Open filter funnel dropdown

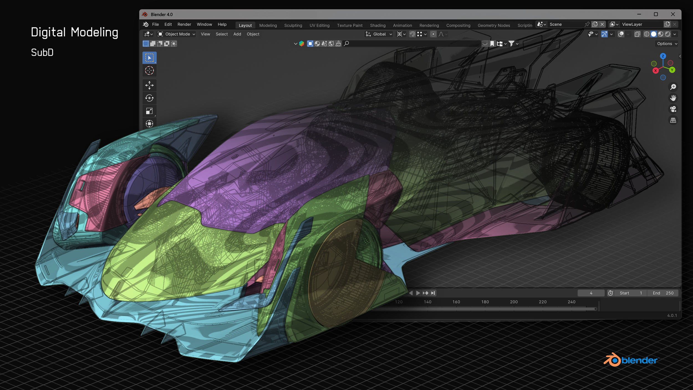pos(513,44)
